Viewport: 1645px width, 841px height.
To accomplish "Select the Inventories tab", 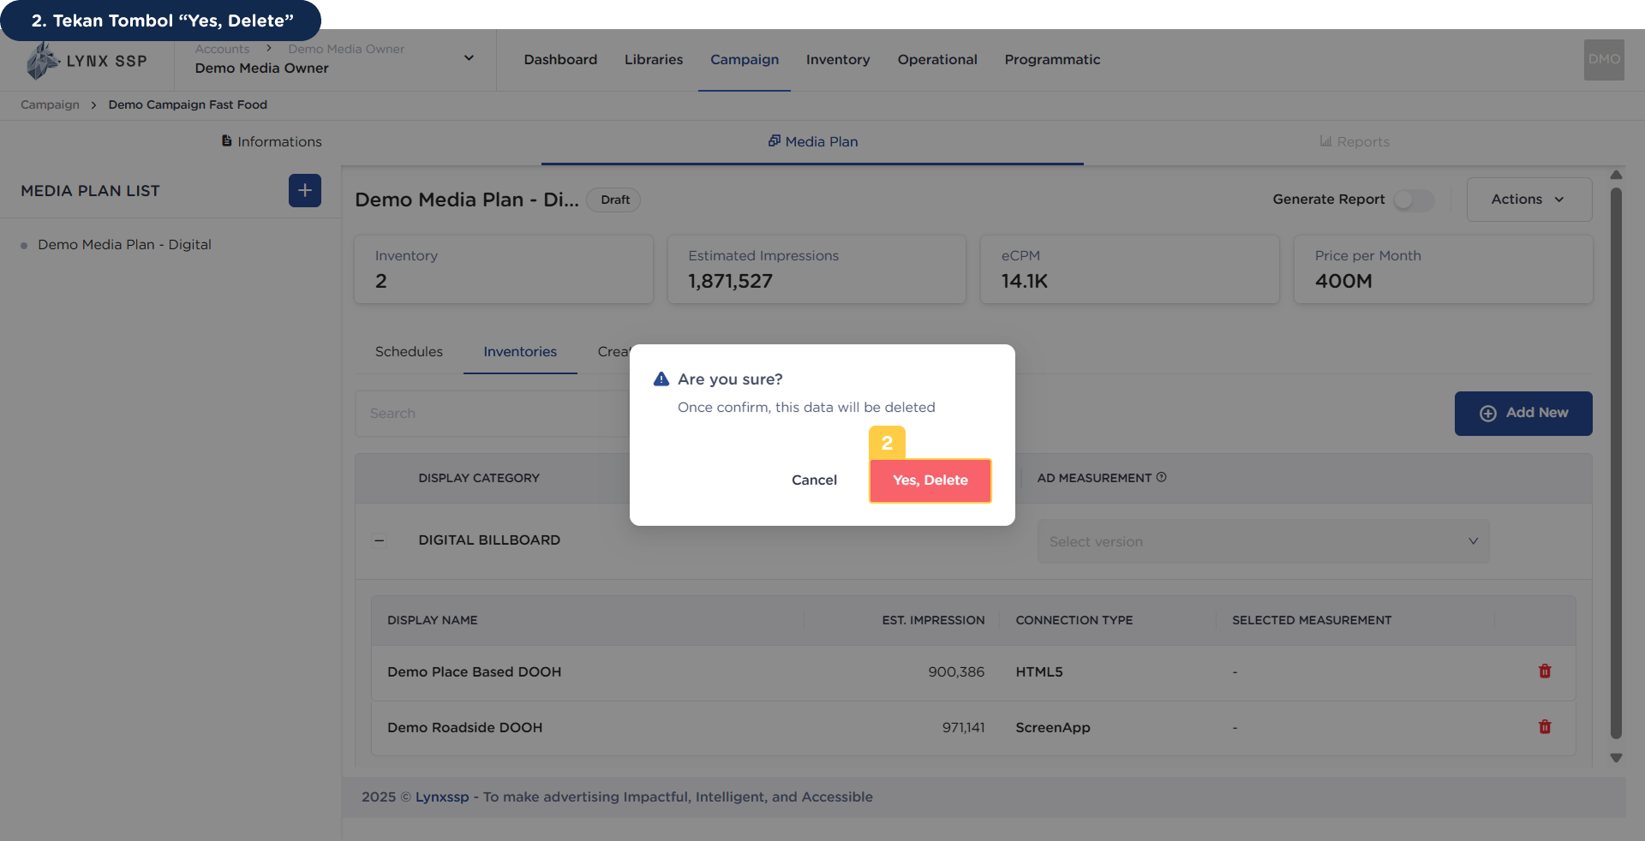I will [x=520, y=352].
